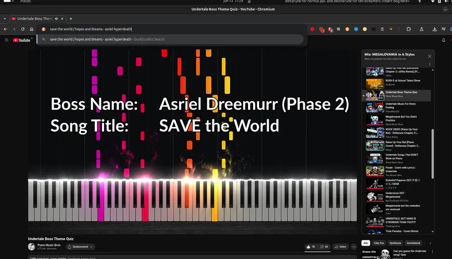Screen dimensions: 452x259
Task: Select the Alle filter chip
Action: 366,243
